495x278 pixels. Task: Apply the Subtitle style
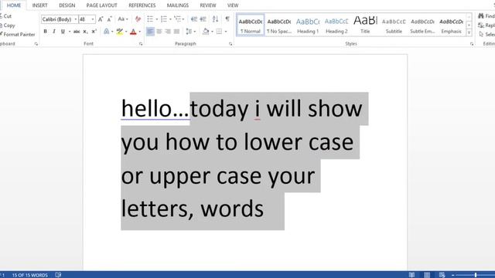tap(394, 25)
